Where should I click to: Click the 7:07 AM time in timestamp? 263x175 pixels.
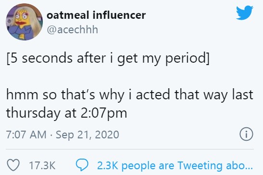(26, 135)
